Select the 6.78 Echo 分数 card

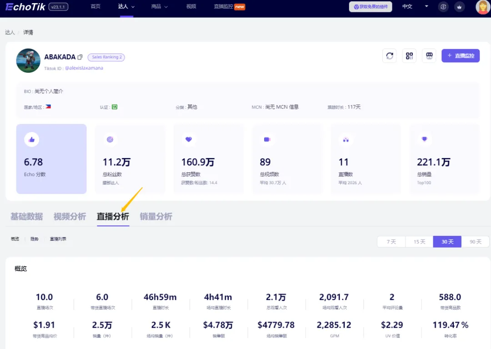[51, 159]
